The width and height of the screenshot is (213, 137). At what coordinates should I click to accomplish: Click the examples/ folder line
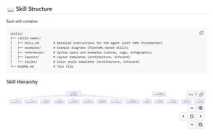coord(33,48)
